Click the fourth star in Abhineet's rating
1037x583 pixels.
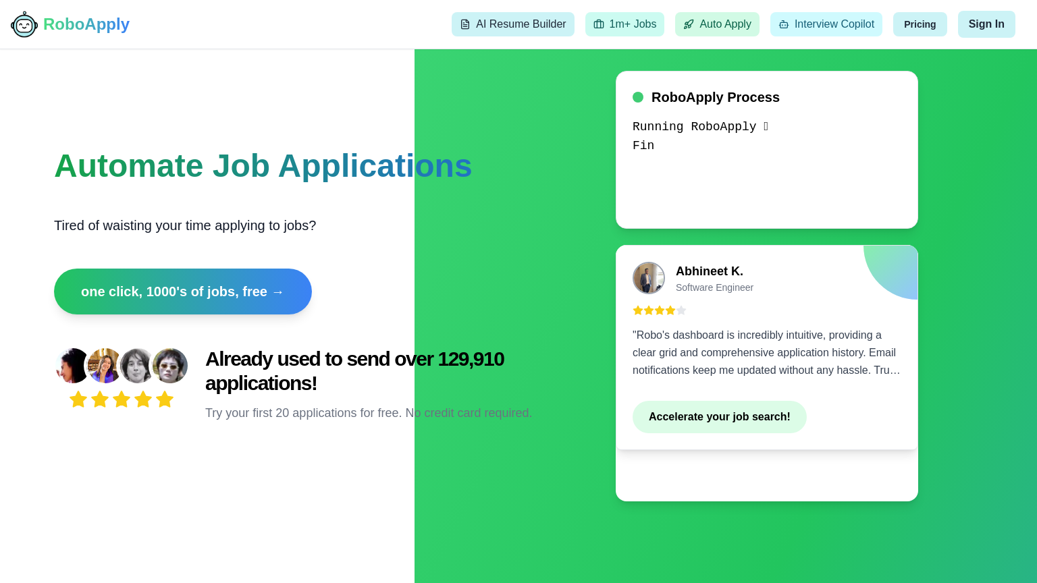click(670, 310)
